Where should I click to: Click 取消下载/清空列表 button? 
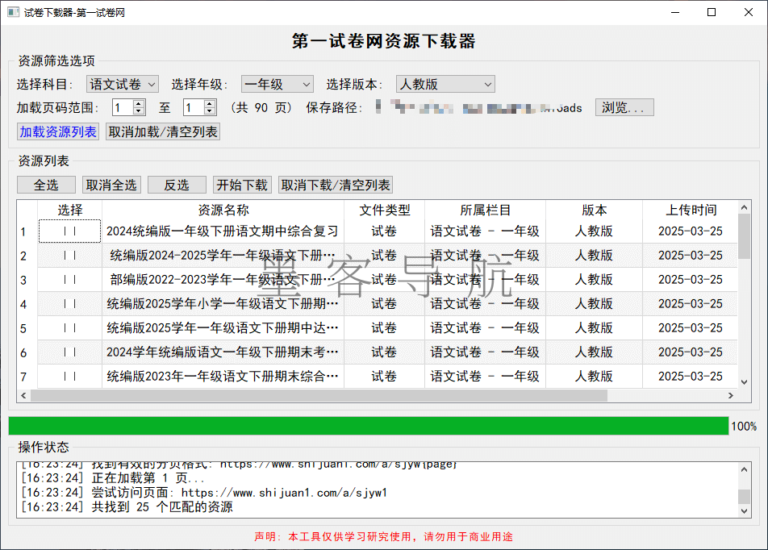click(x=336, y=185)
